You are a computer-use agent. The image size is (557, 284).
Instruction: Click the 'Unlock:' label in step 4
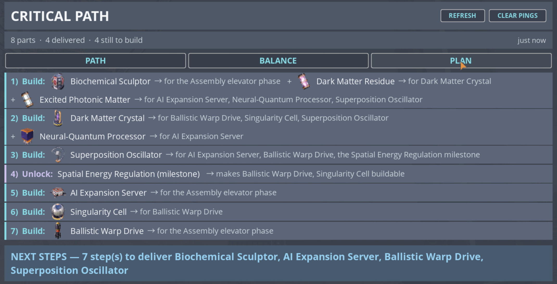coord(37,174)
